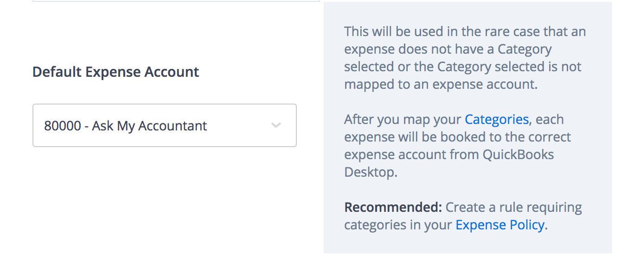Click "Create a rule requiring" sentence text
Screen dimensions: 640x259
[513, 207]
